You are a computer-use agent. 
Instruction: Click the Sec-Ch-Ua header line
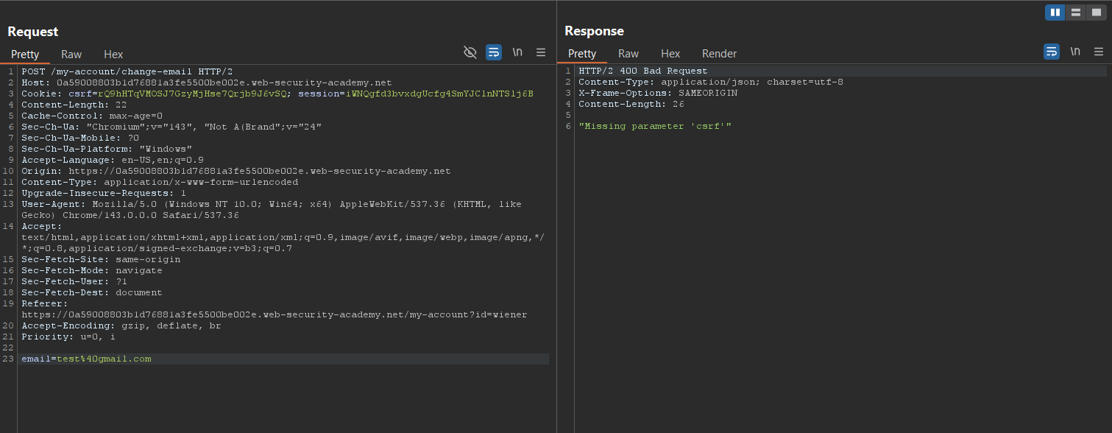coord(171,127)
